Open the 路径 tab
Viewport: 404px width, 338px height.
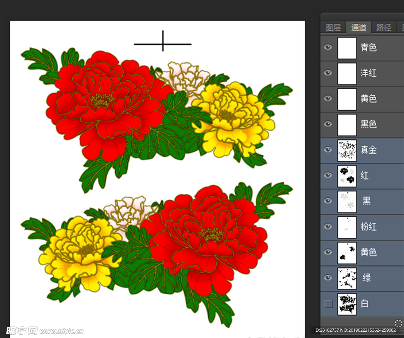tap(383, 28)
